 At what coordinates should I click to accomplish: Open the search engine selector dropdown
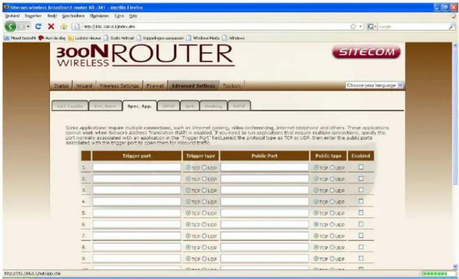pyautogui.click(x=373, y=27)
